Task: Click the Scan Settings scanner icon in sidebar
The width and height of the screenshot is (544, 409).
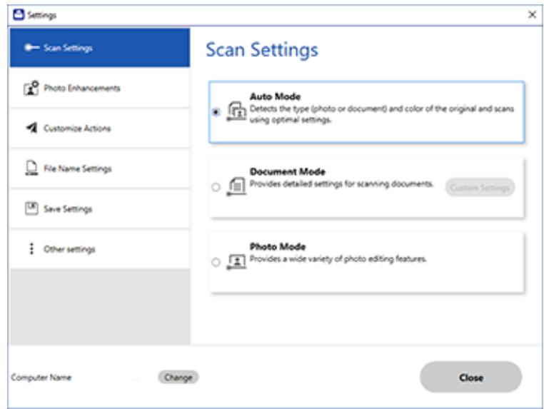Action: [x=31, y=48]
